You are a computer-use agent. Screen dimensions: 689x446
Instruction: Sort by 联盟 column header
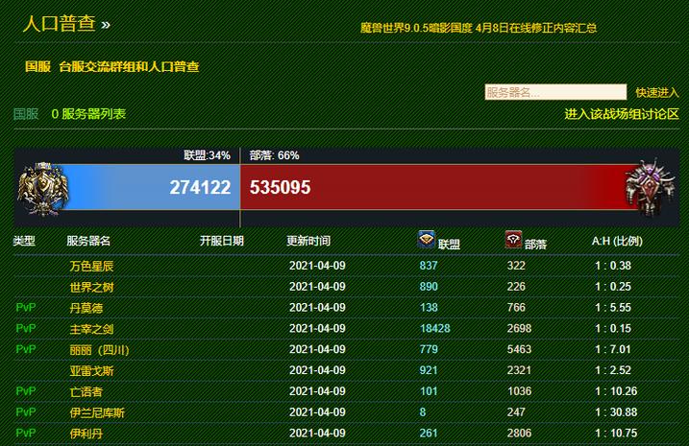click(449, 244)
